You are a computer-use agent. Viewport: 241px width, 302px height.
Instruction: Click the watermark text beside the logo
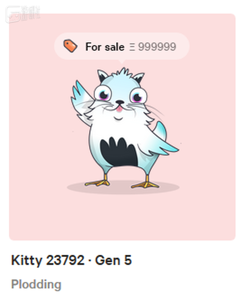[31, 13]
